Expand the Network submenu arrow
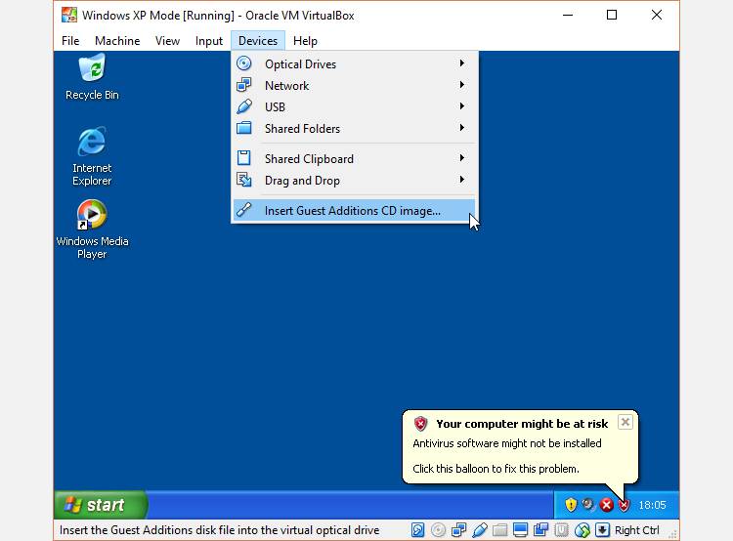Image resolution: width=733 pixels, height=541 pixels. [462, 85]
